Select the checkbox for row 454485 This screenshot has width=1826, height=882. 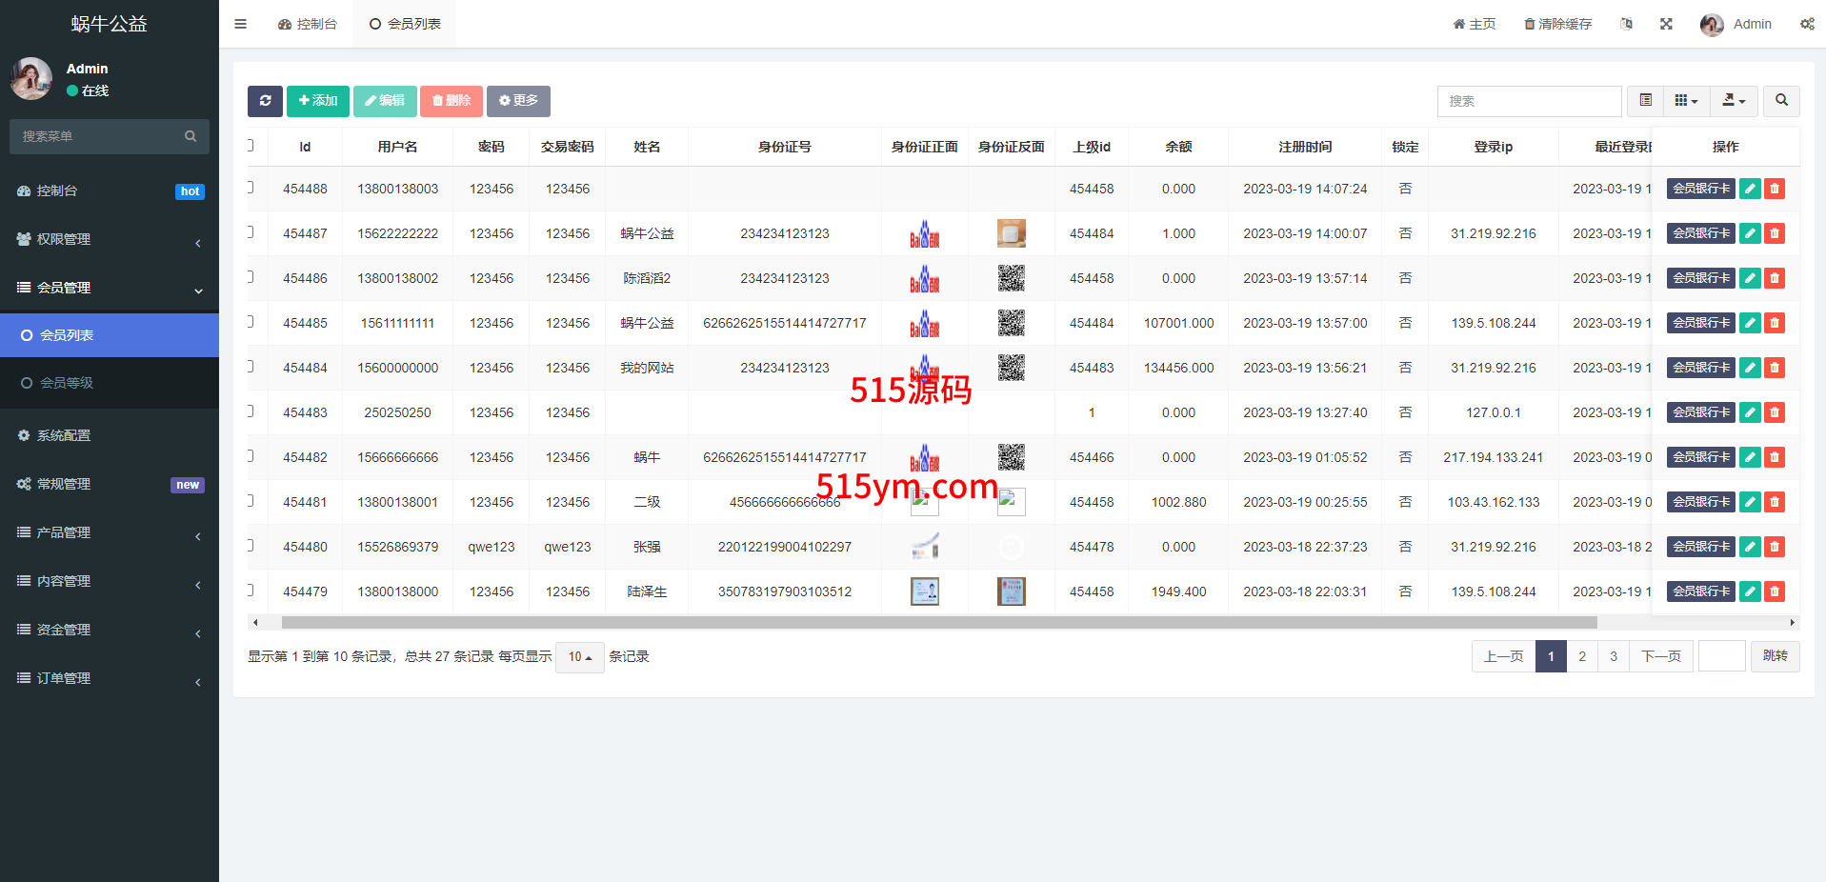[251, 322]
